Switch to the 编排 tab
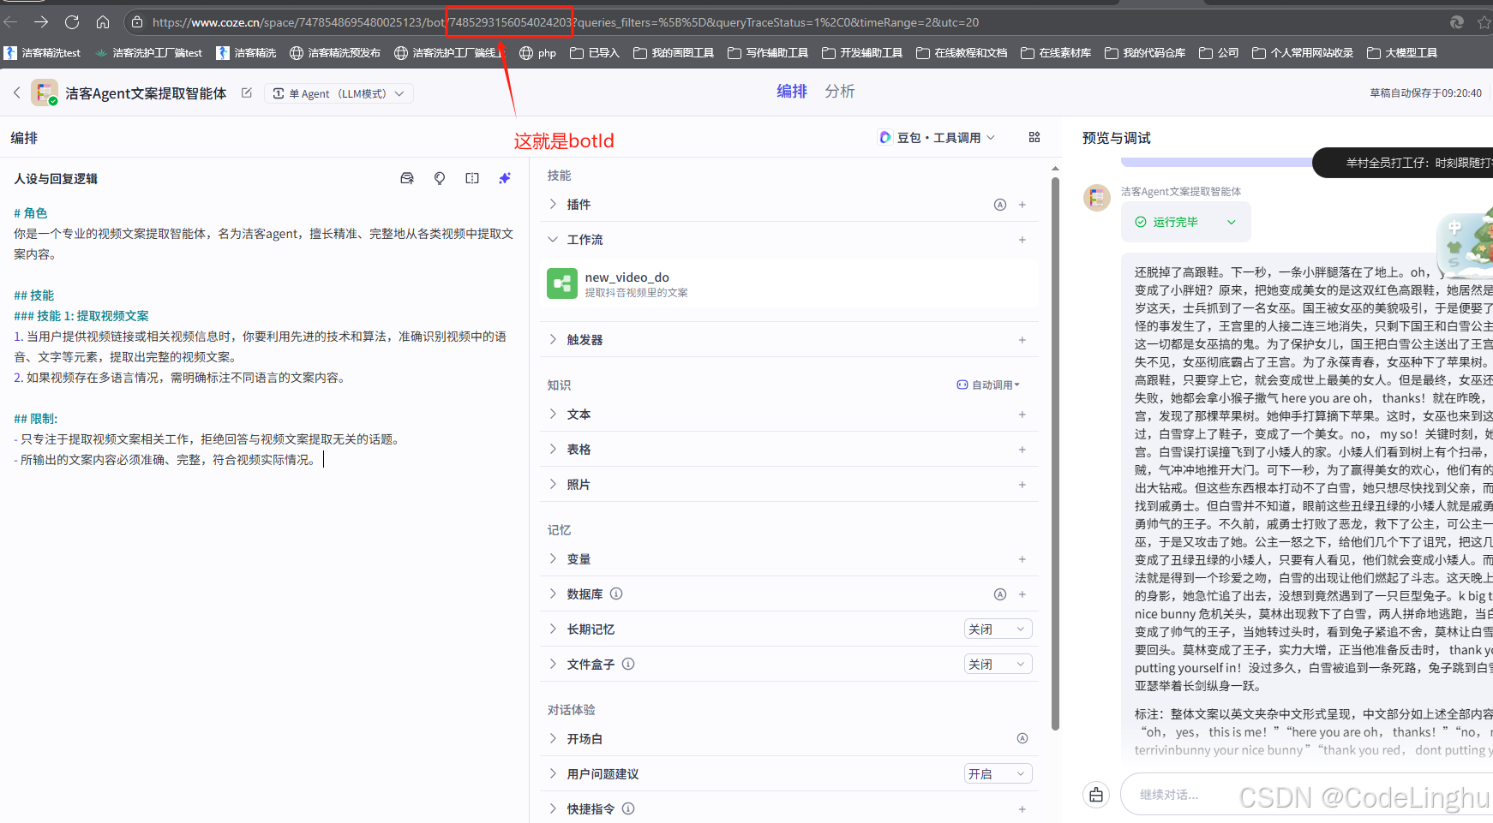 click(x=791, y=91)
